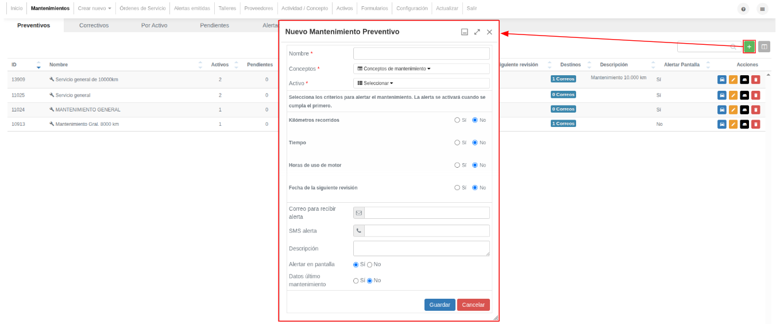Click the Guardar button

(x=440, y=305)
